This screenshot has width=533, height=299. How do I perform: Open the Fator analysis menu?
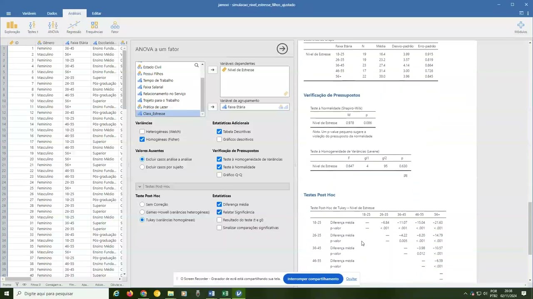pos(115,28)
